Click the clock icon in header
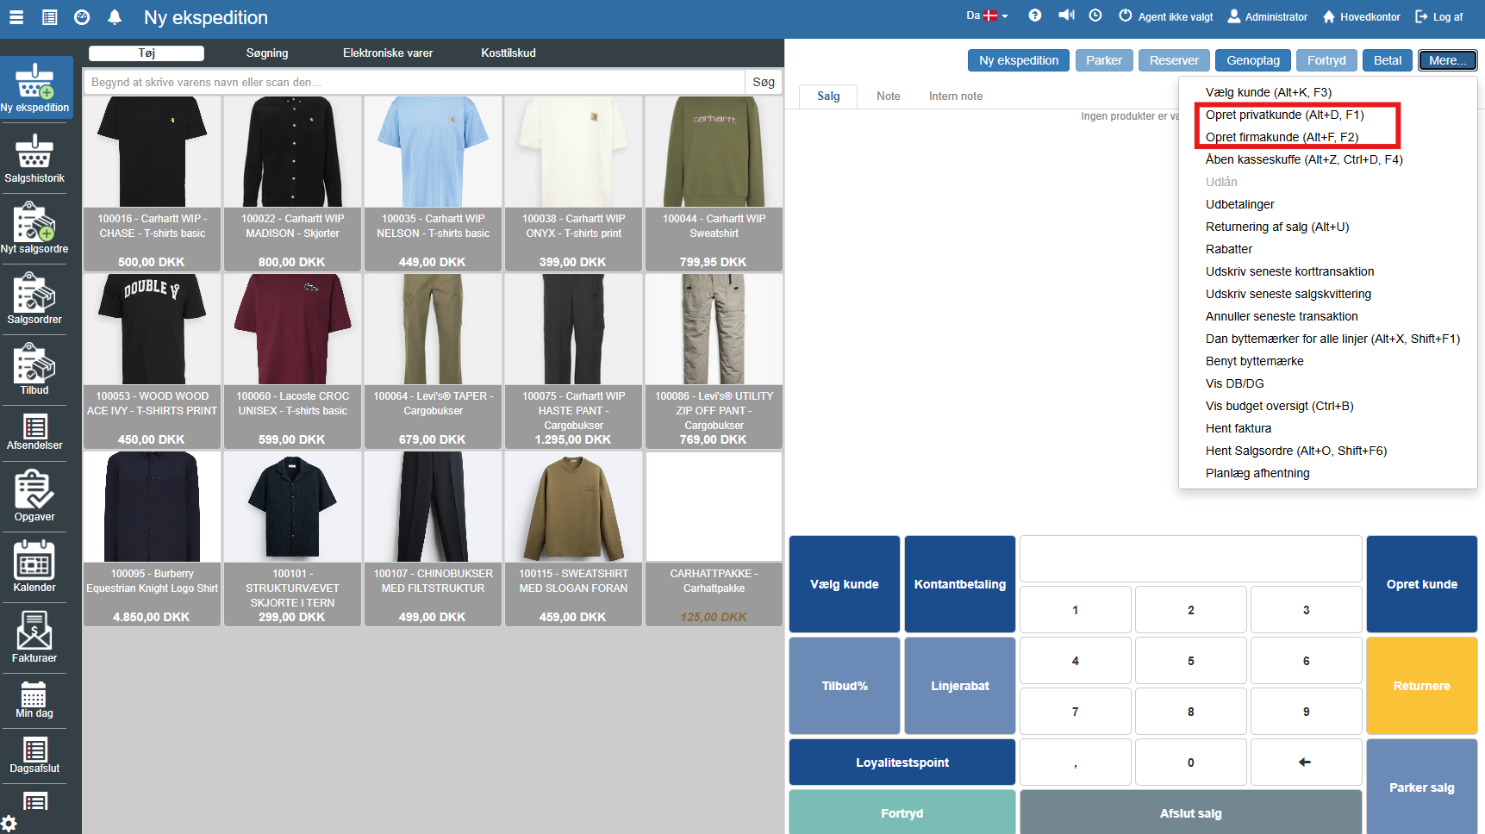The height and width of the screenshot is (834, 1485). [x=1095, y=16]
